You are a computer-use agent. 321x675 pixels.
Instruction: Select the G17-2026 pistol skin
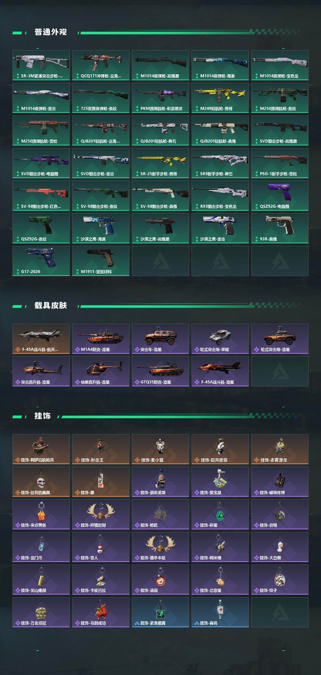coord(41,261)
